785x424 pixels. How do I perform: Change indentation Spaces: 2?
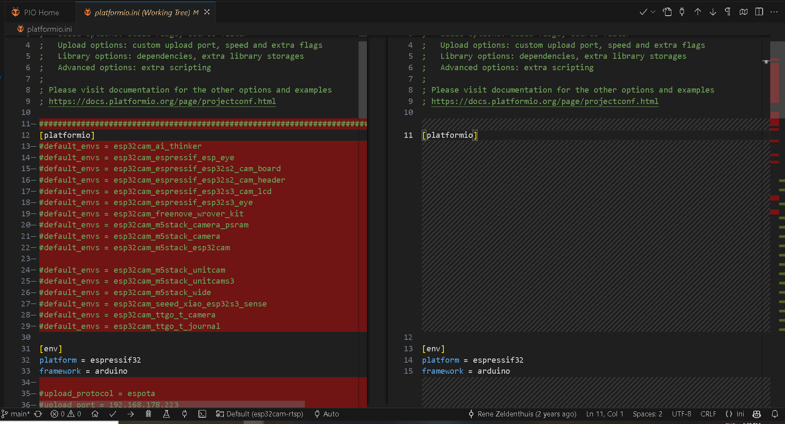[x=647, y=414]
